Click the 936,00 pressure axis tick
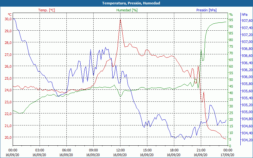 [247, 77]
